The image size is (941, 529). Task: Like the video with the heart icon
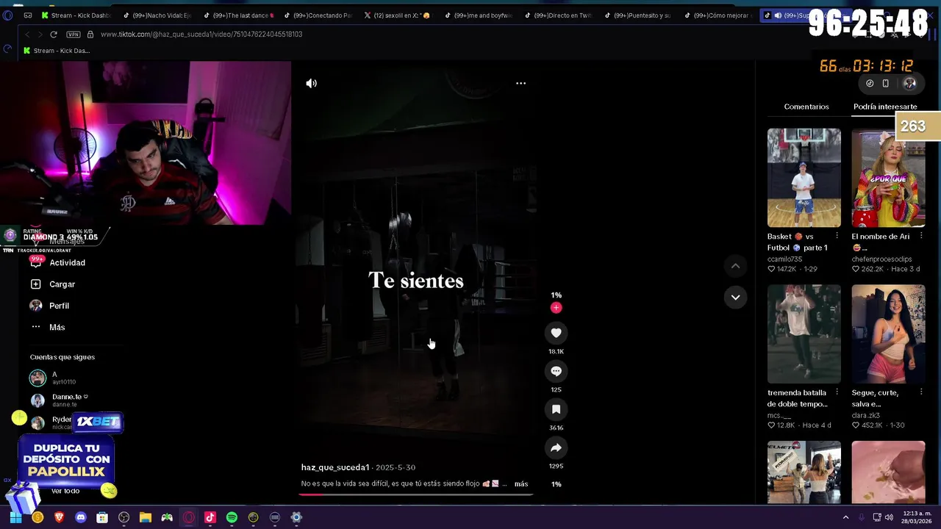[x=556, y=333]
